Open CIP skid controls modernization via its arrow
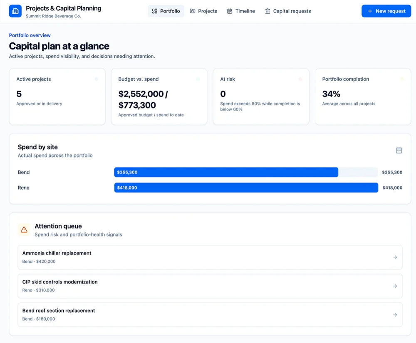The image size is (416, 343). pos(395,286)
